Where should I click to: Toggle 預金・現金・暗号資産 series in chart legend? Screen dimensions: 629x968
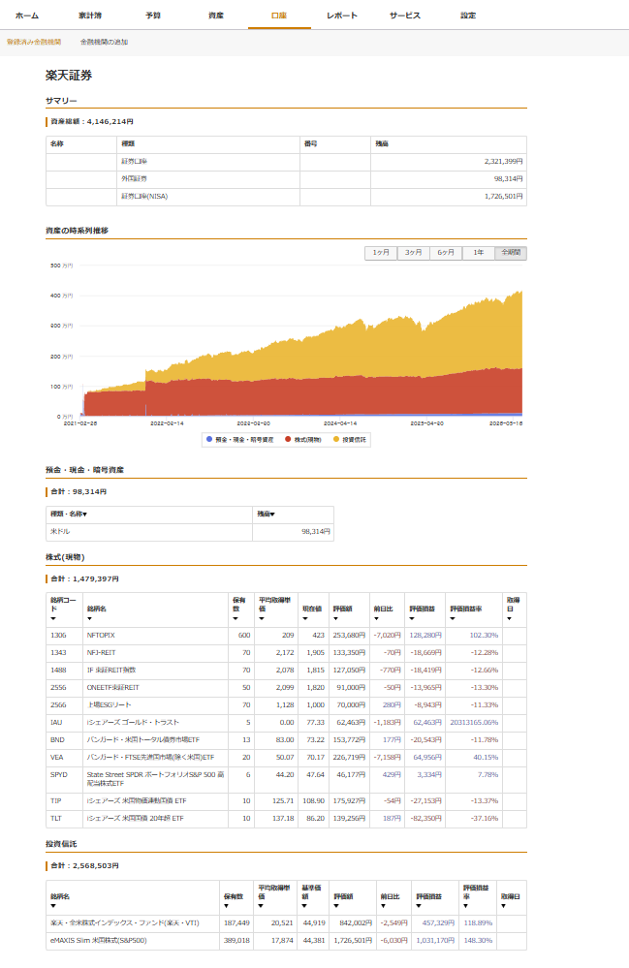click(x=239, y=440)
